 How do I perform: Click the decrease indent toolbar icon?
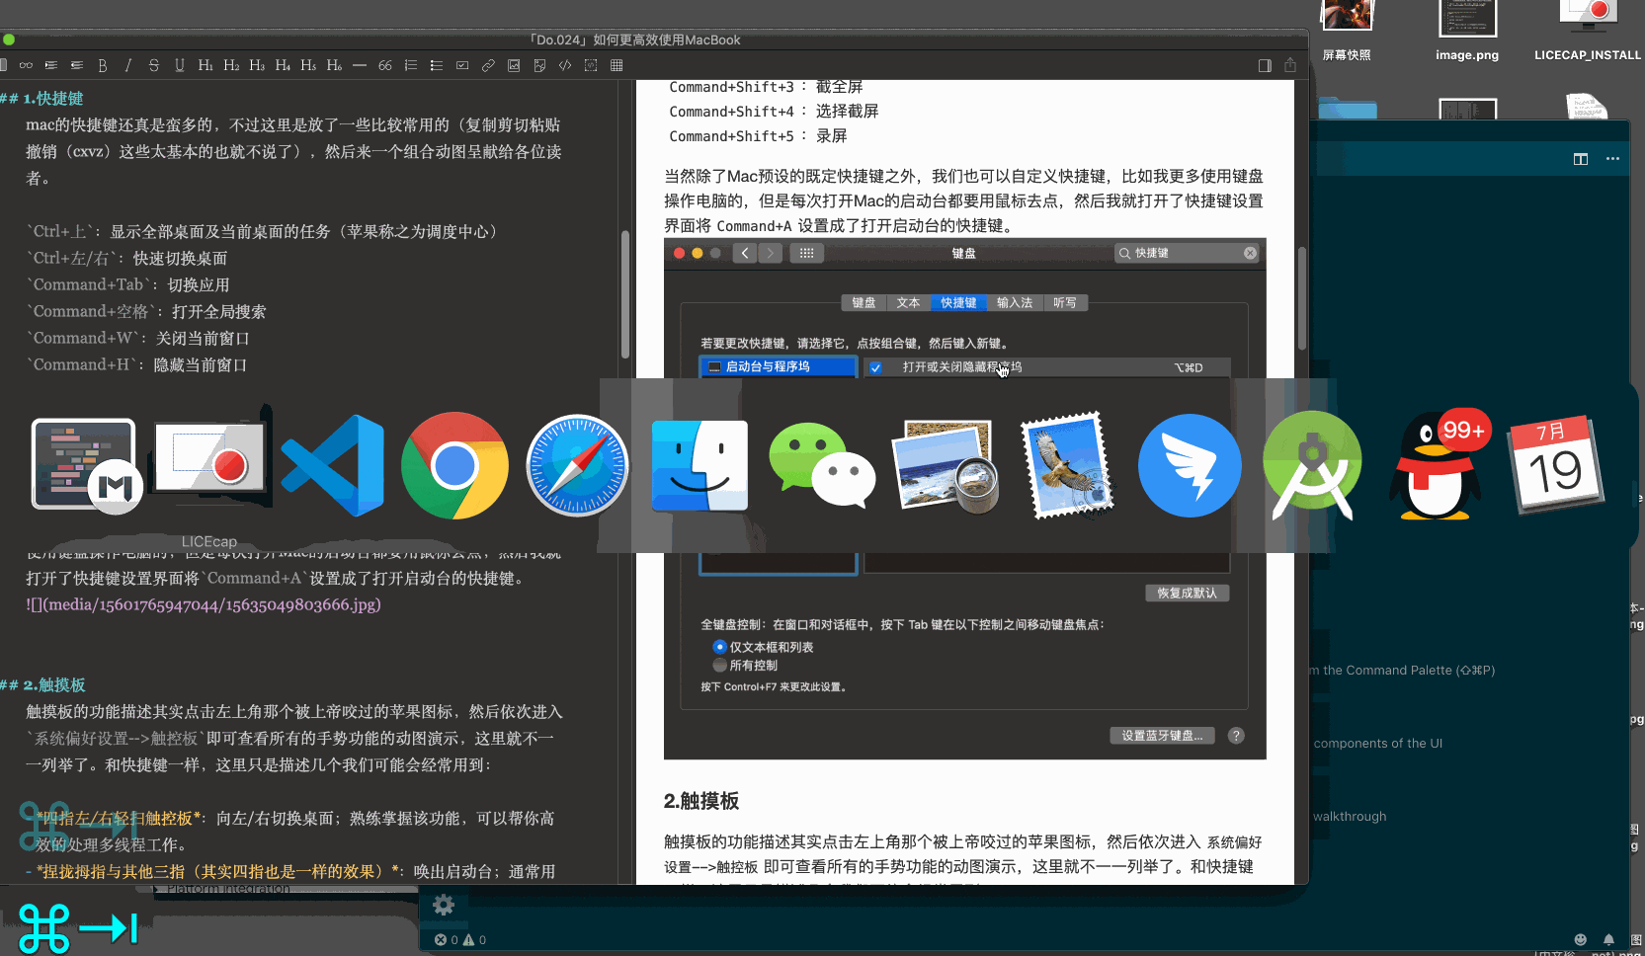[77, 65]
